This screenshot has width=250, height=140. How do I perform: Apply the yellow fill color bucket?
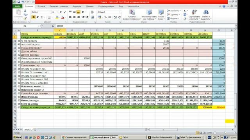coord(57,17)
